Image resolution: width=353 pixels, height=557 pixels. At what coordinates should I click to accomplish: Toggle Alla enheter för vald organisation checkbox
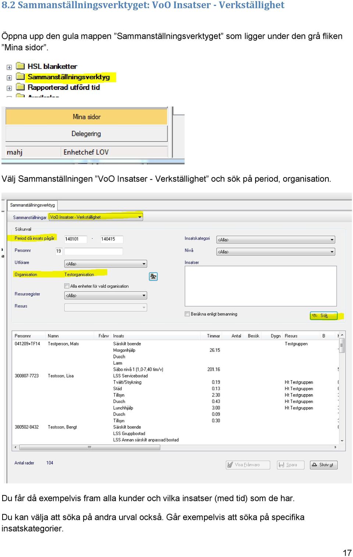pyautogui.click(x=67, y=286)
